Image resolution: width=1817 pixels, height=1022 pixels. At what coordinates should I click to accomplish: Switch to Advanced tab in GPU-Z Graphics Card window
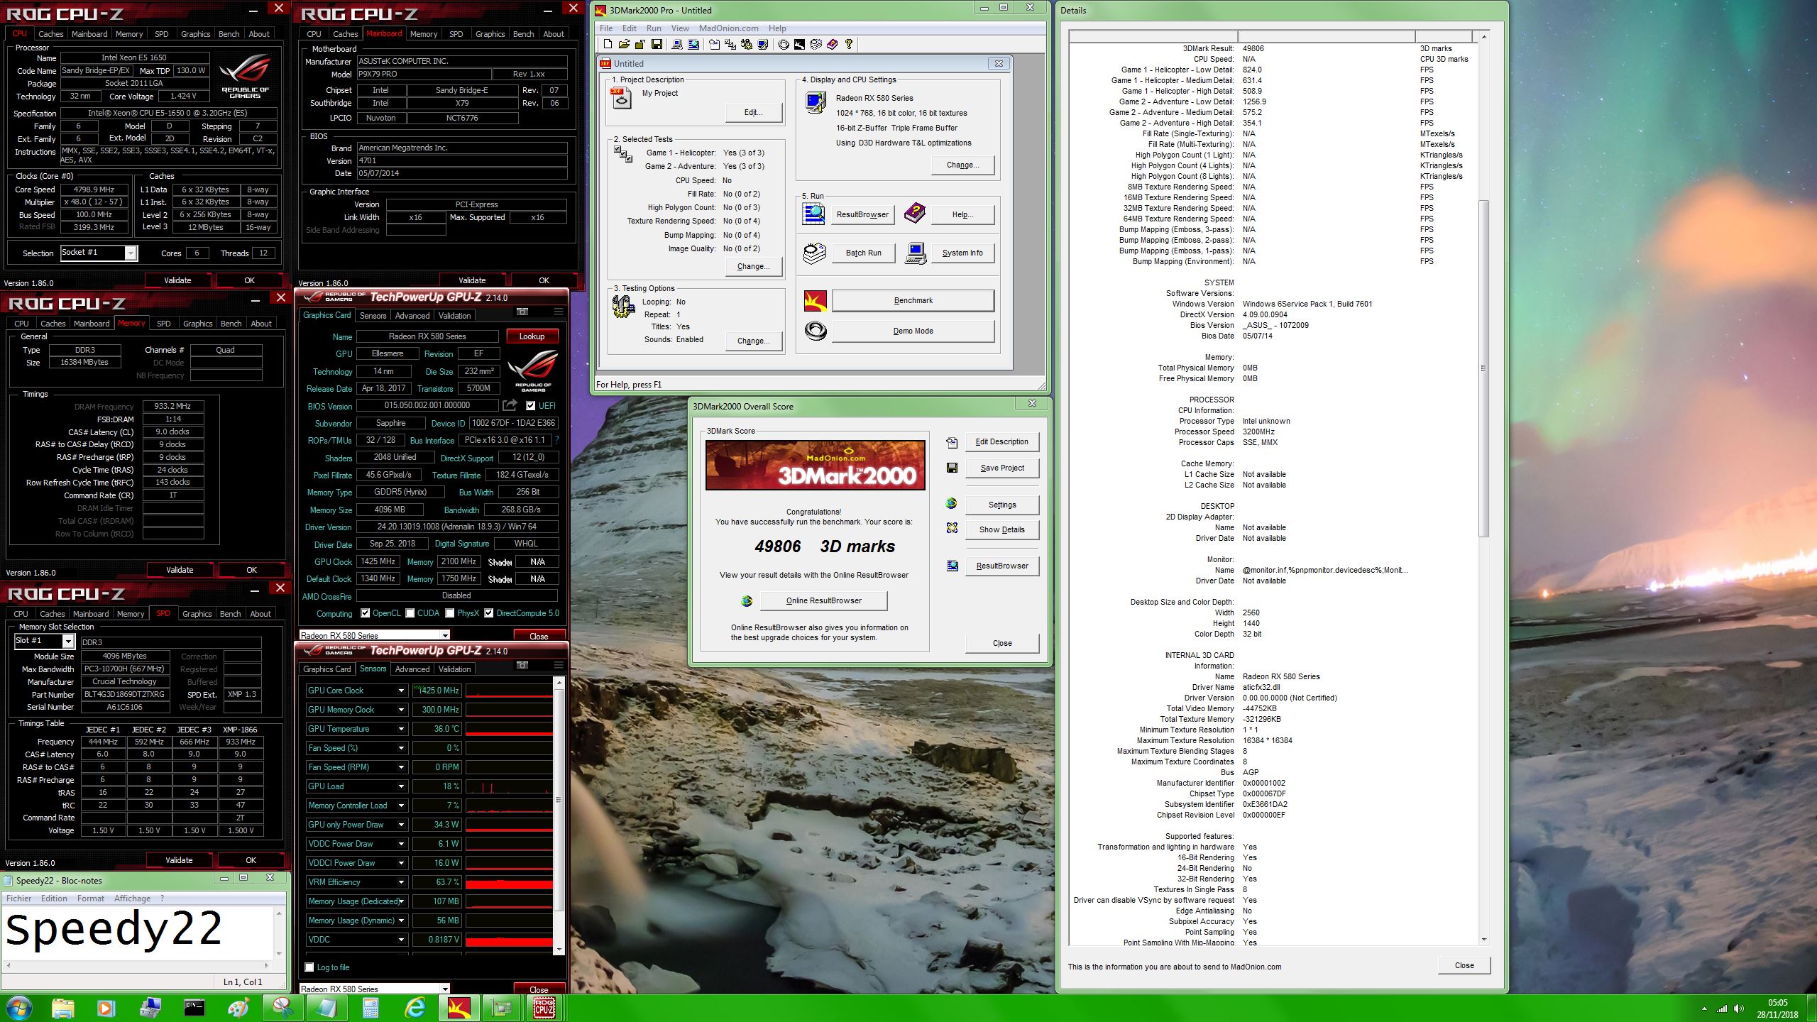[412, 316]
